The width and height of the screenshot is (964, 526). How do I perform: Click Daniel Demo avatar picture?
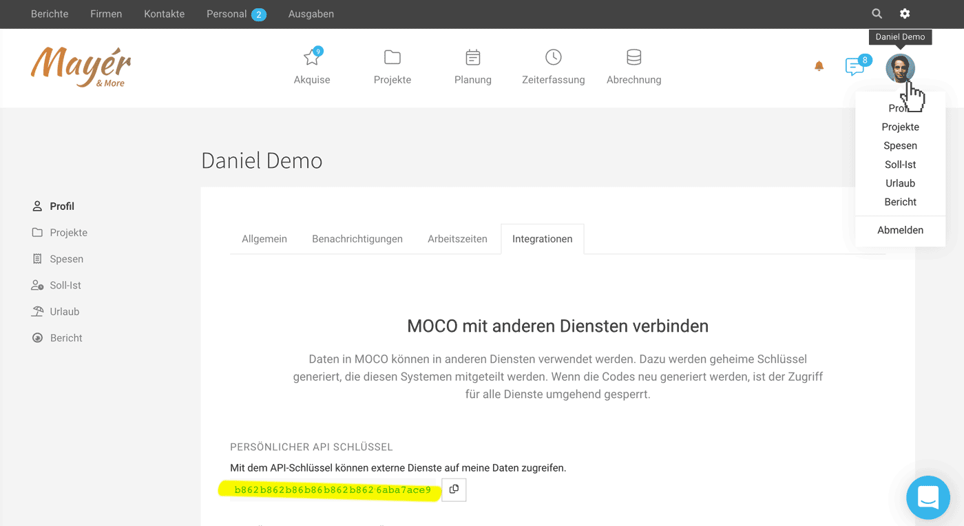(900, 68)
